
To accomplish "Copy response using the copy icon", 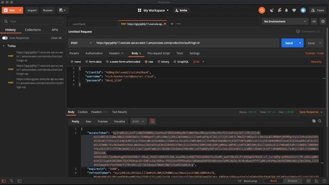I will (314, 121).
